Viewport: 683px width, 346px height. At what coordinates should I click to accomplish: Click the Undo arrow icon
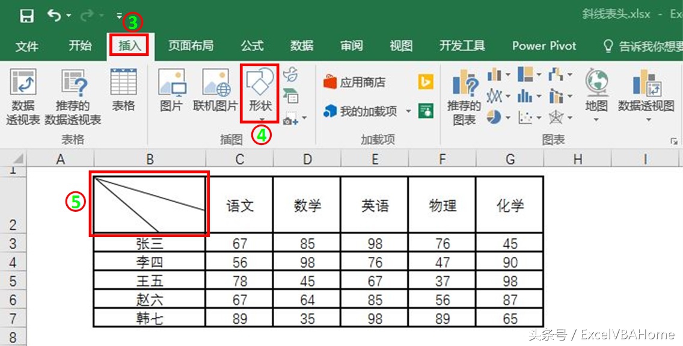click(x=55, y=16)
